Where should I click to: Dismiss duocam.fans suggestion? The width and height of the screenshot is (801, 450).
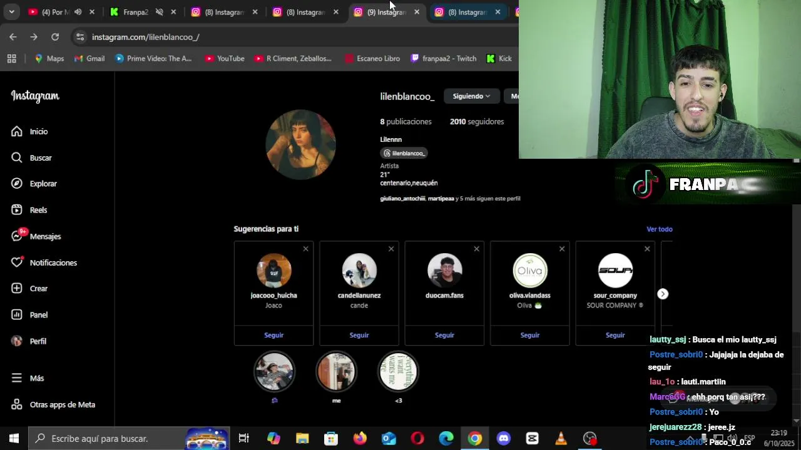pos(476,249)
